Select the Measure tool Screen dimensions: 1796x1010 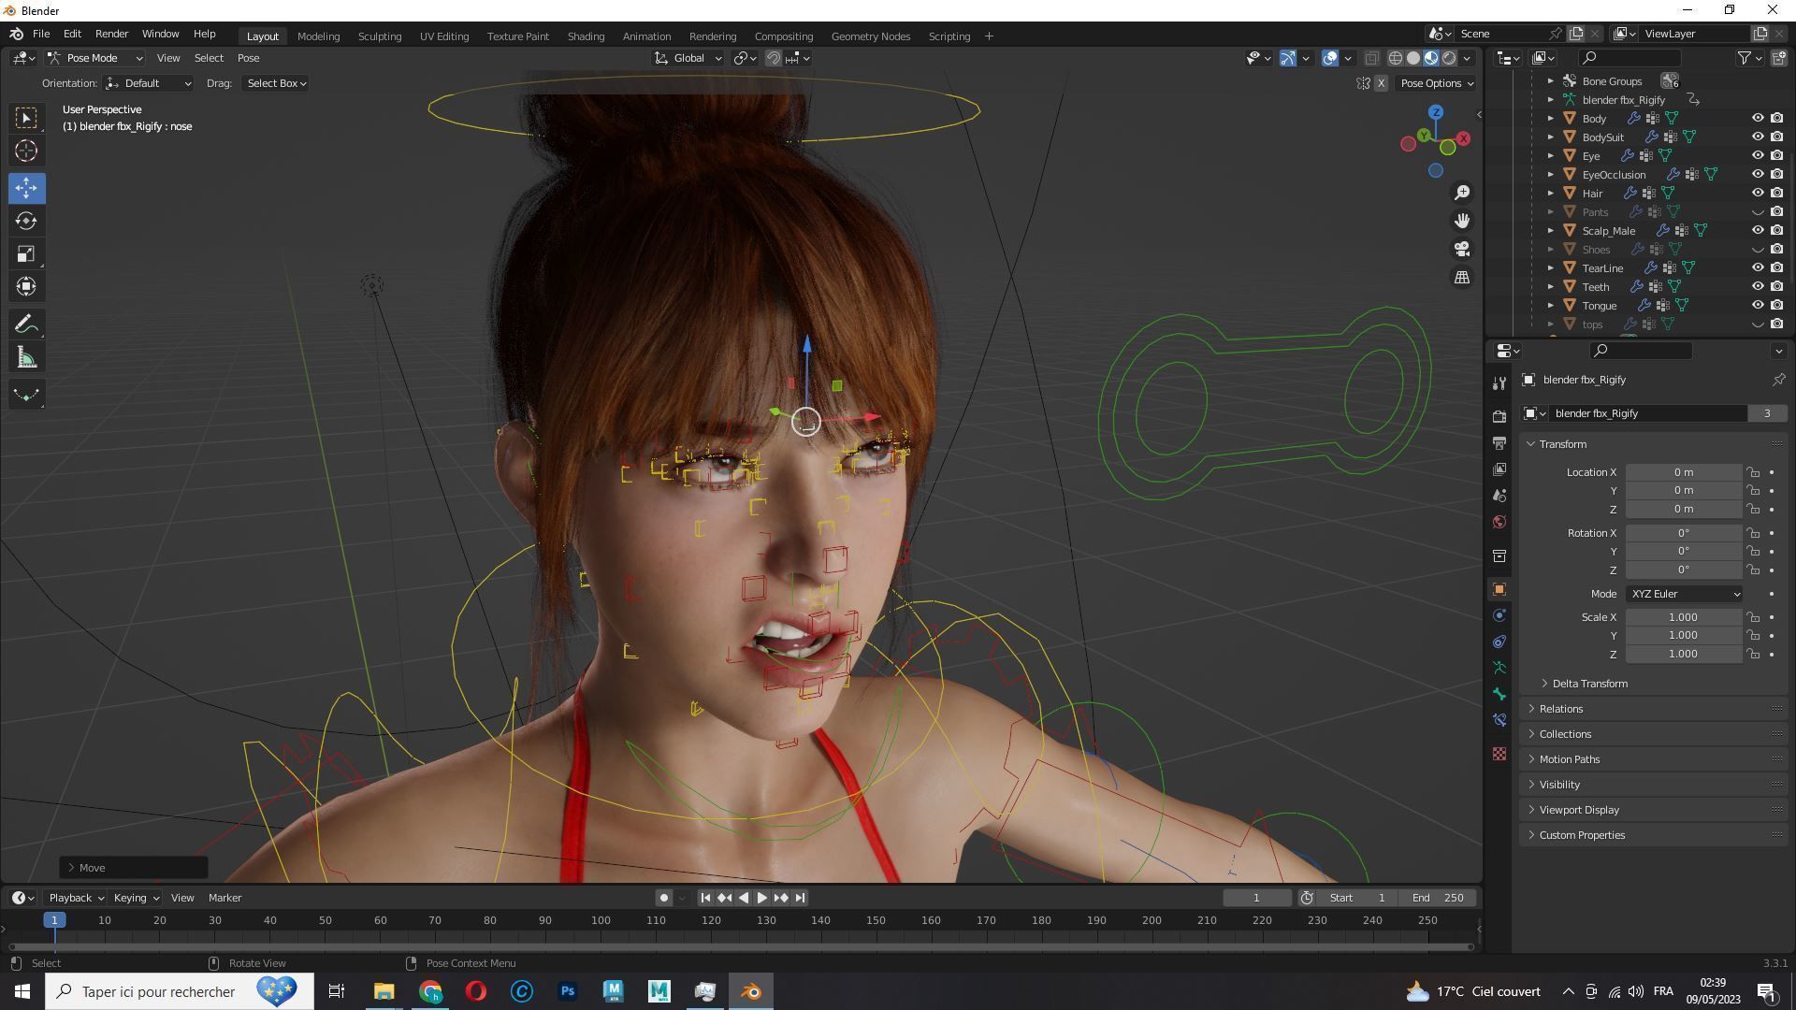(26, 358)
